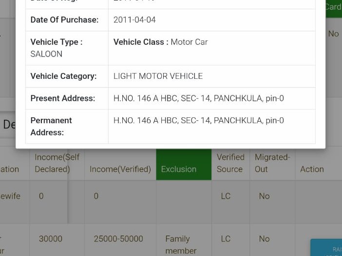Image resolution: width=342 pixels, height=256 pixels.
Task: Click the blue Raise button at bottom right
Action: pos(326,248)
